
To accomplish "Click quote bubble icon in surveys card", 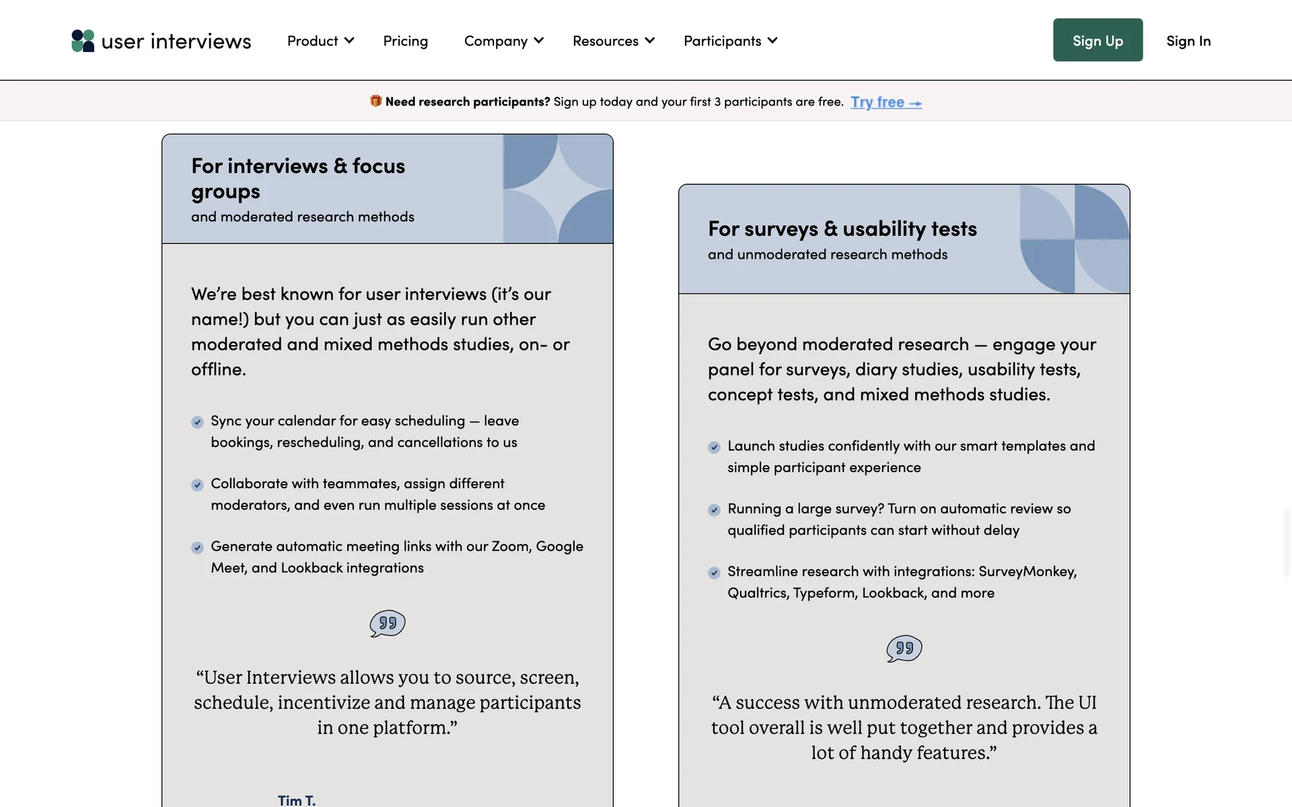I will pyautogui.click(x=904, y=648).
